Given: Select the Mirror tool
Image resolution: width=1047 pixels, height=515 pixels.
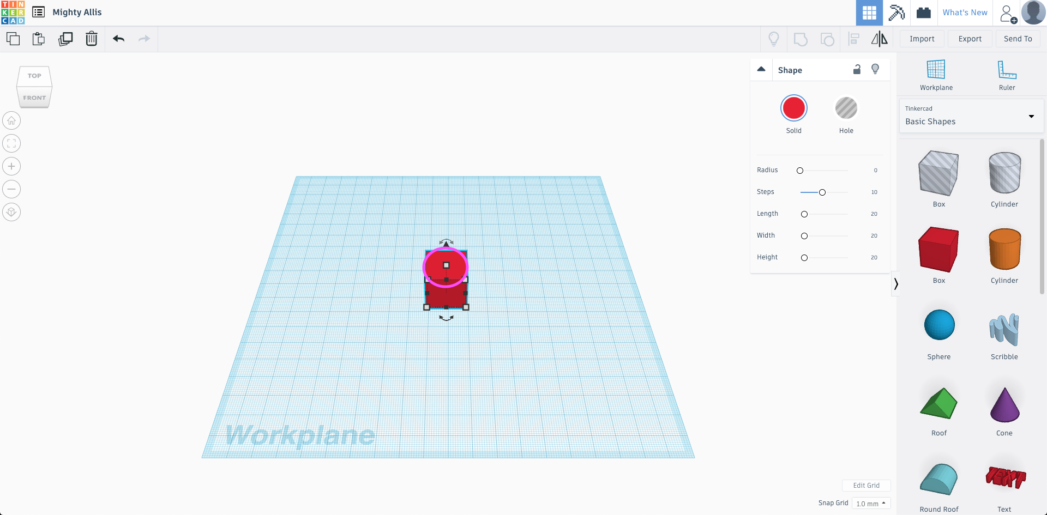Looking at the screenshot, I should coord(878,39).
